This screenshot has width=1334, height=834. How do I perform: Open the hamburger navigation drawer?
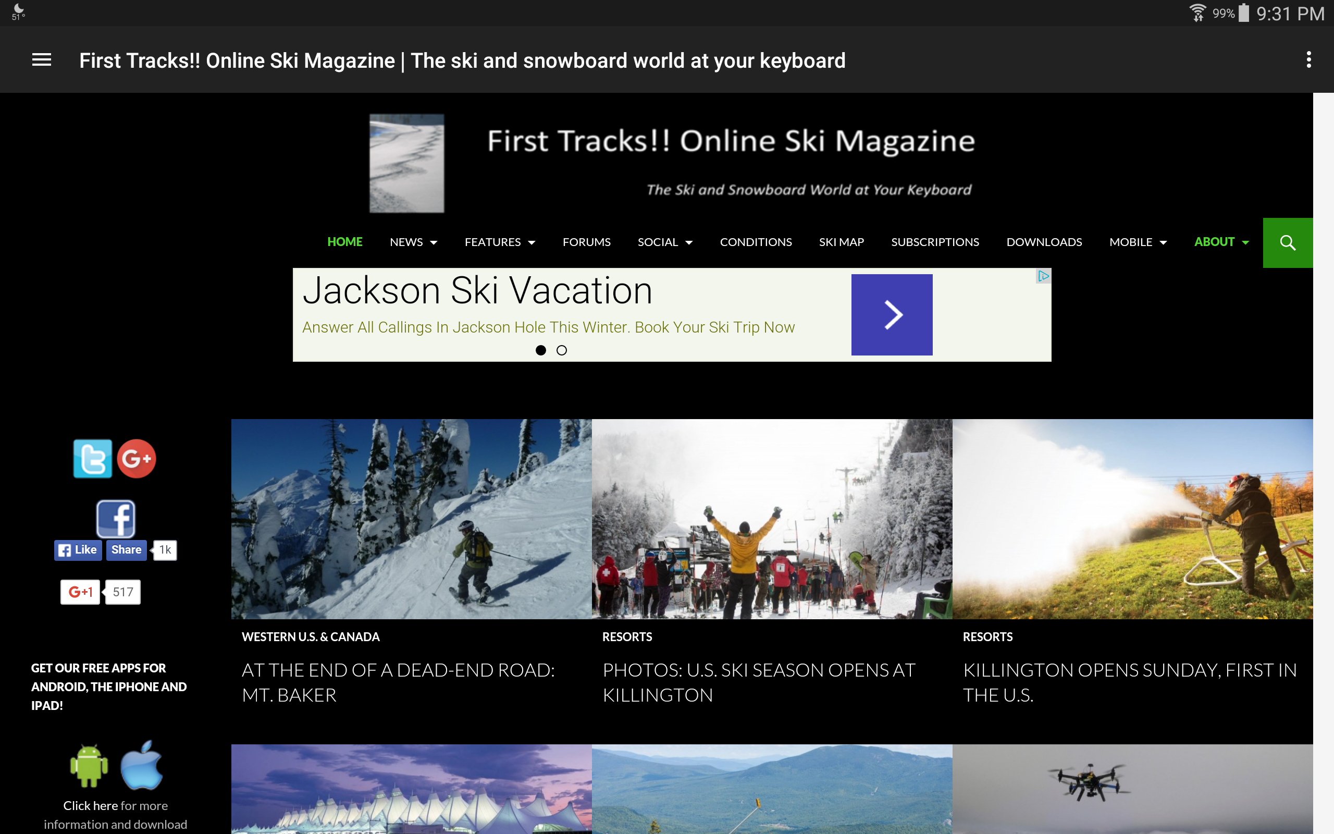(x=41, y=59)
